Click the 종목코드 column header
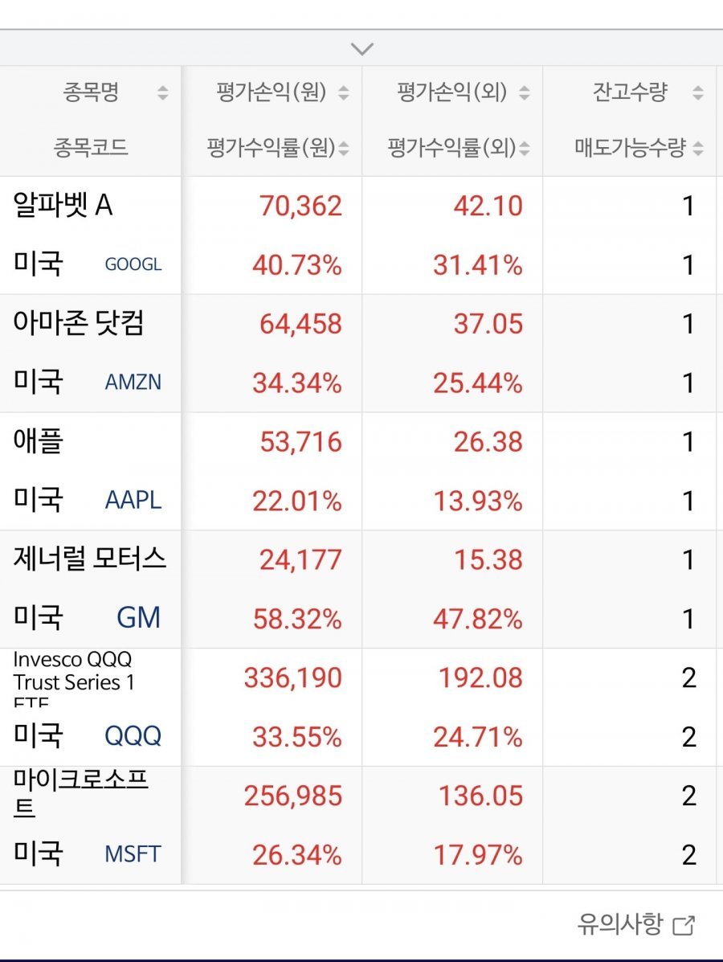Viewport: 723px width, 962px height. pos(91,148)
